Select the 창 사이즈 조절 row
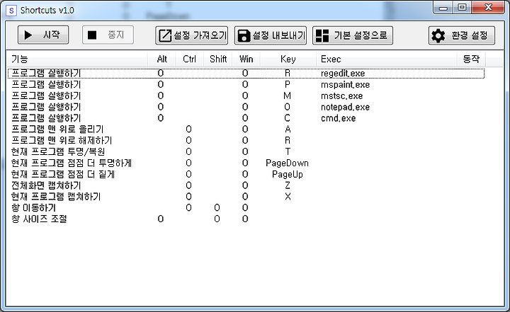 [x=246, y=219]
